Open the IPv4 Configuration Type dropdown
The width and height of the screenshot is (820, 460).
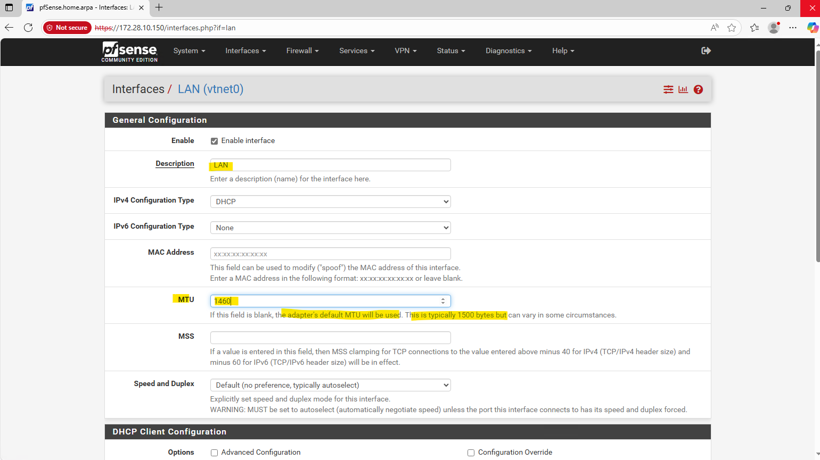coord(330,202)
